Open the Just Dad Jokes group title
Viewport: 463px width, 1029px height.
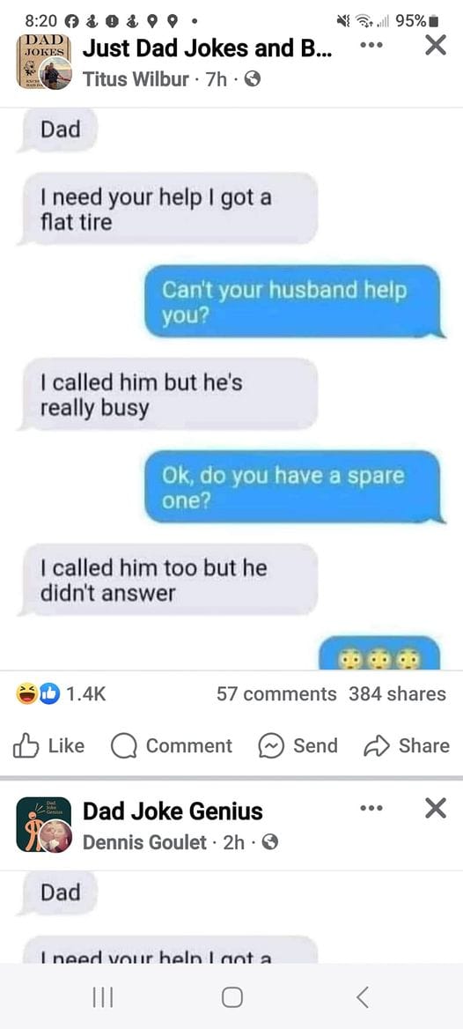click(x=207, y=48)
